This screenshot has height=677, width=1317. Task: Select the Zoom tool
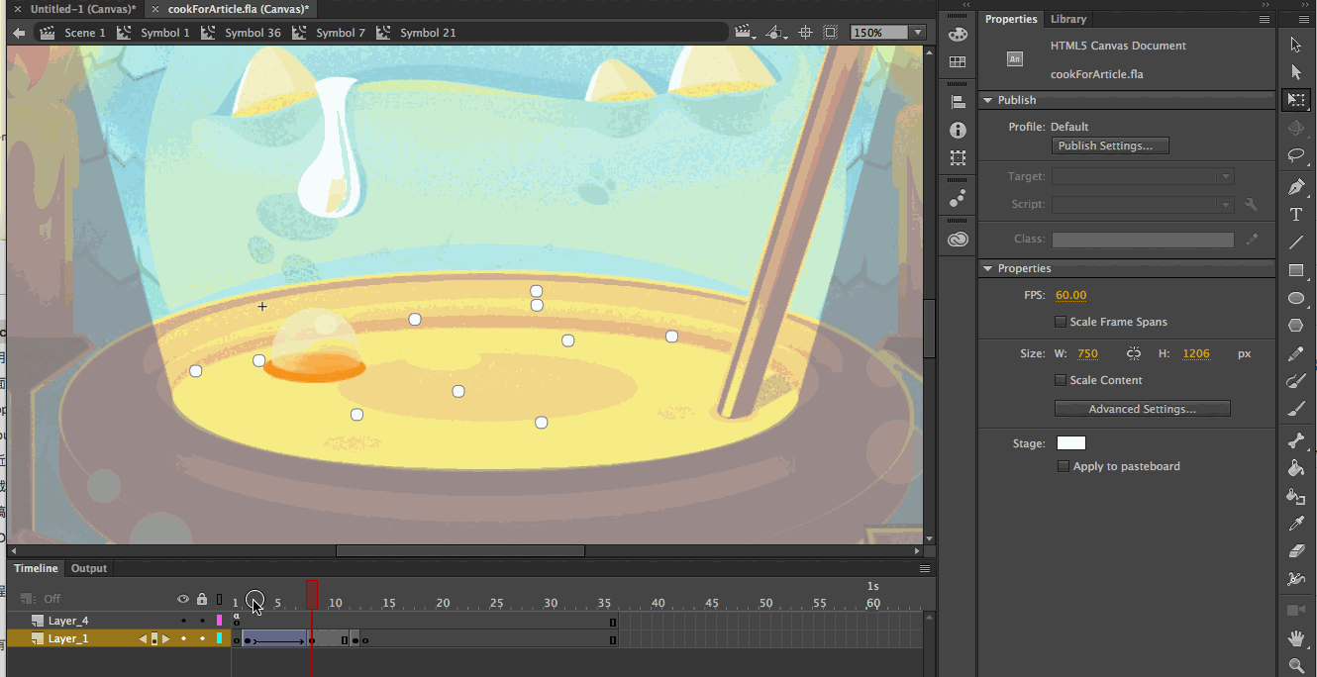pyautogui.click(x=1297, y=666)
